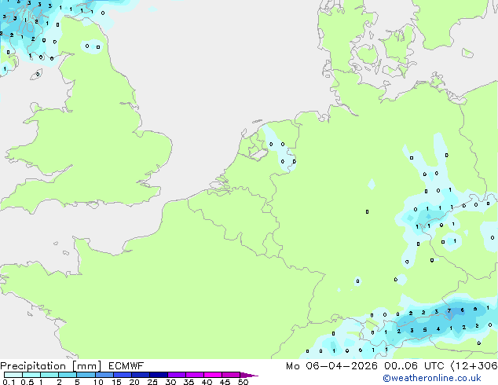The height and width of the screenshot is (385, 498).
Task: Click the legend label '25'
Action: pyautogui.click(x=152, y=382)
